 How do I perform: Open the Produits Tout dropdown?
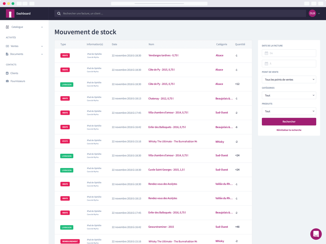point(289,111)
